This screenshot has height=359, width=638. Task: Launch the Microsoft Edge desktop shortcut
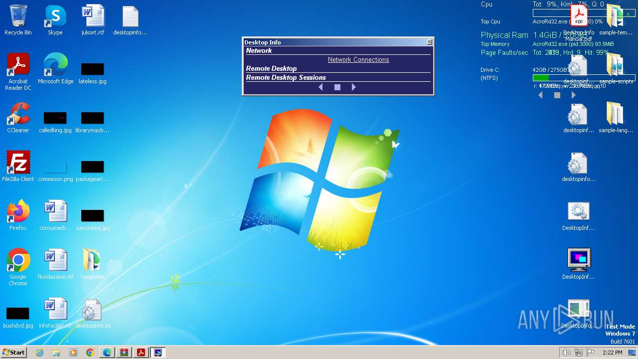pos(55,69)
